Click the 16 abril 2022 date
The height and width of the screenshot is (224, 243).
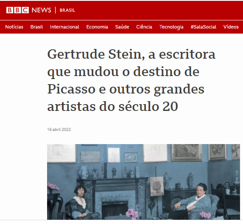tap(59, 129)
